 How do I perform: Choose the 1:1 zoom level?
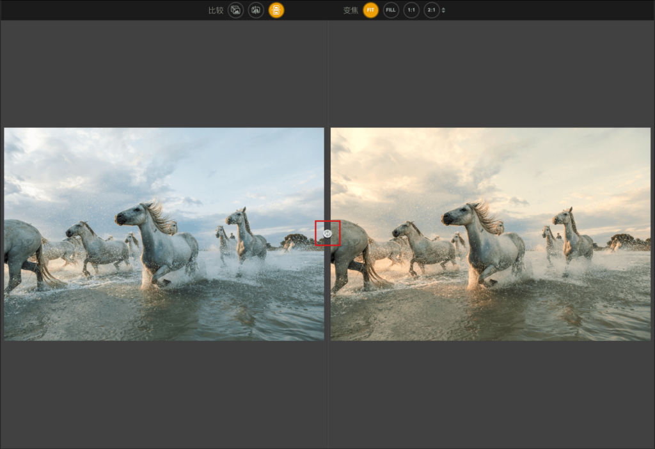tap(411, 10)
